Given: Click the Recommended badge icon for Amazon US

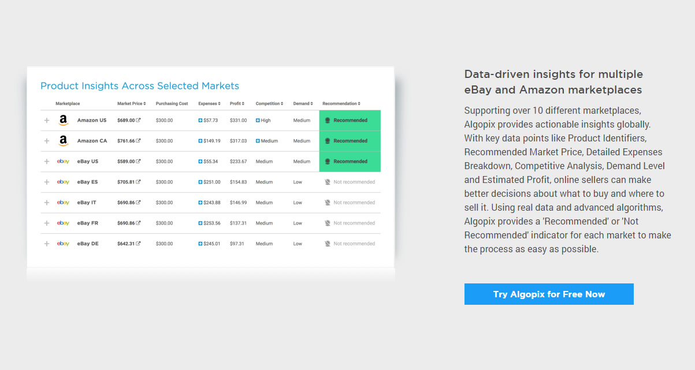Looking at the screenshot, I should 328,121.
